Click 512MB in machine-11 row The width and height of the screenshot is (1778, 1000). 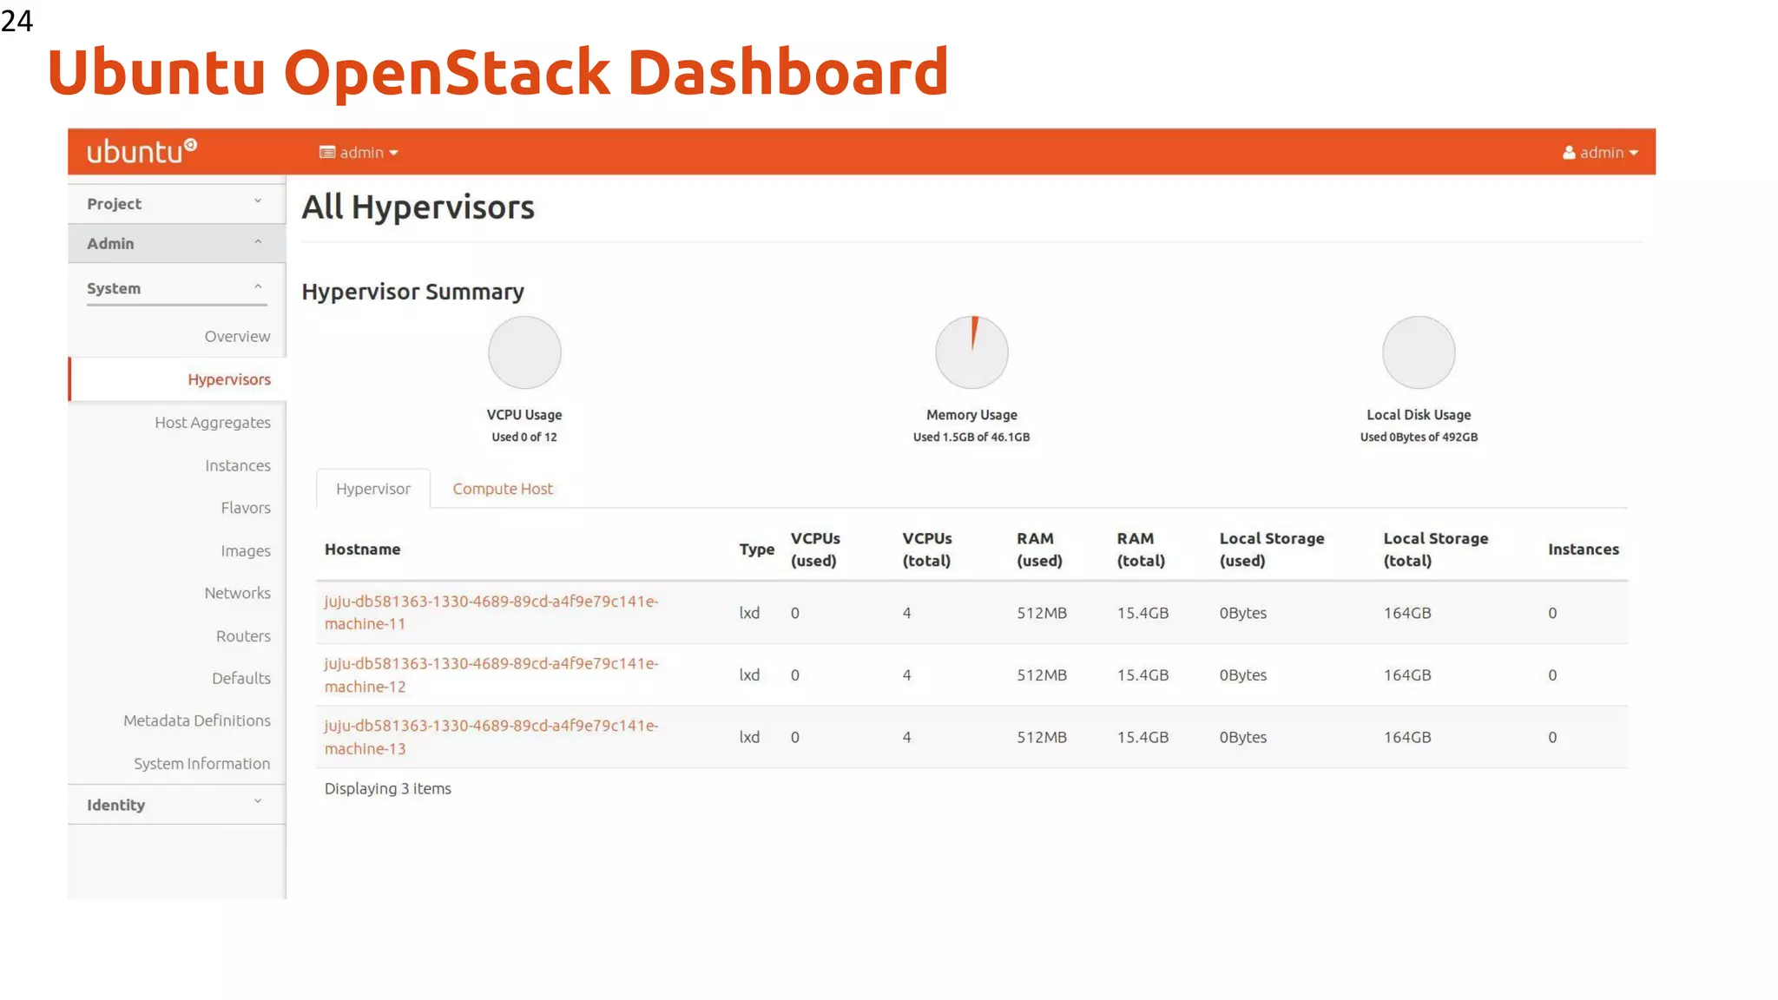[1042, 613]
